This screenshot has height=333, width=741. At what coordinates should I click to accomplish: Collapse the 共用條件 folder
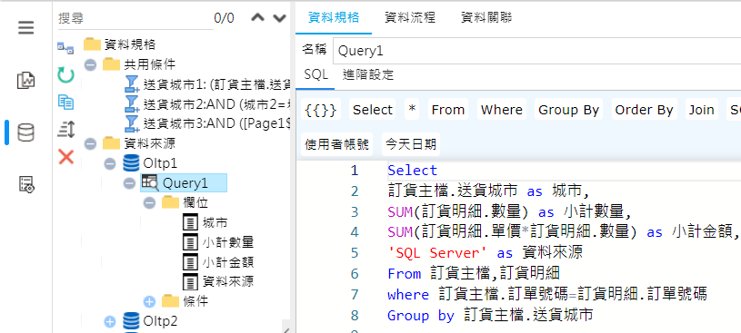tap(90, 64)
